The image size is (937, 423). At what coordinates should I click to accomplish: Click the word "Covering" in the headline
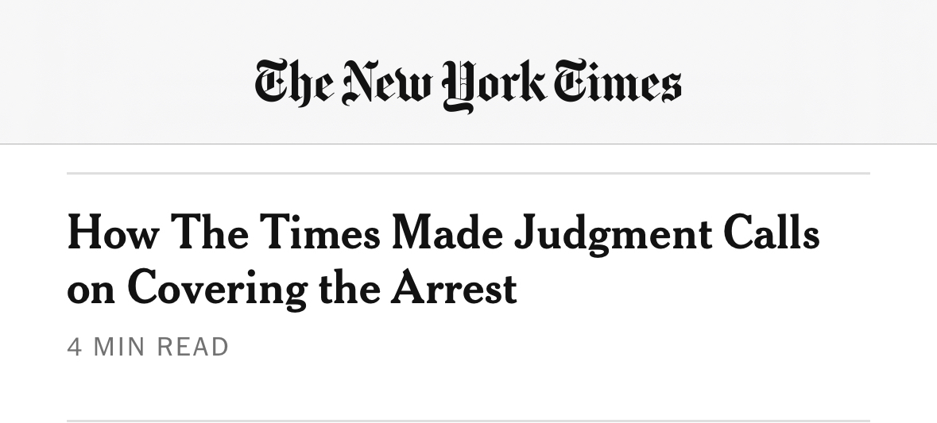click(x=216, y=288)
